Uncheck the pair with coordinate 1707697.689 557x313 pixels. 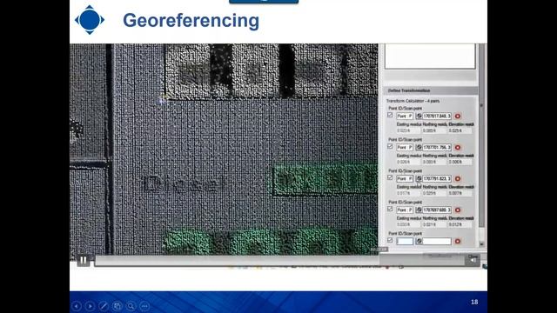(390, 209)
